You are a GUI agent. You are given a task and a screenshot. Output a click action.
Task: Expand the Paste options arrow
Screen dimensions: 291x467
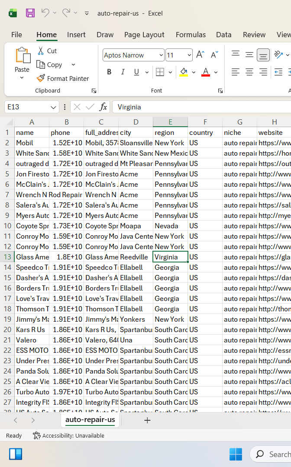coord(22,78)
